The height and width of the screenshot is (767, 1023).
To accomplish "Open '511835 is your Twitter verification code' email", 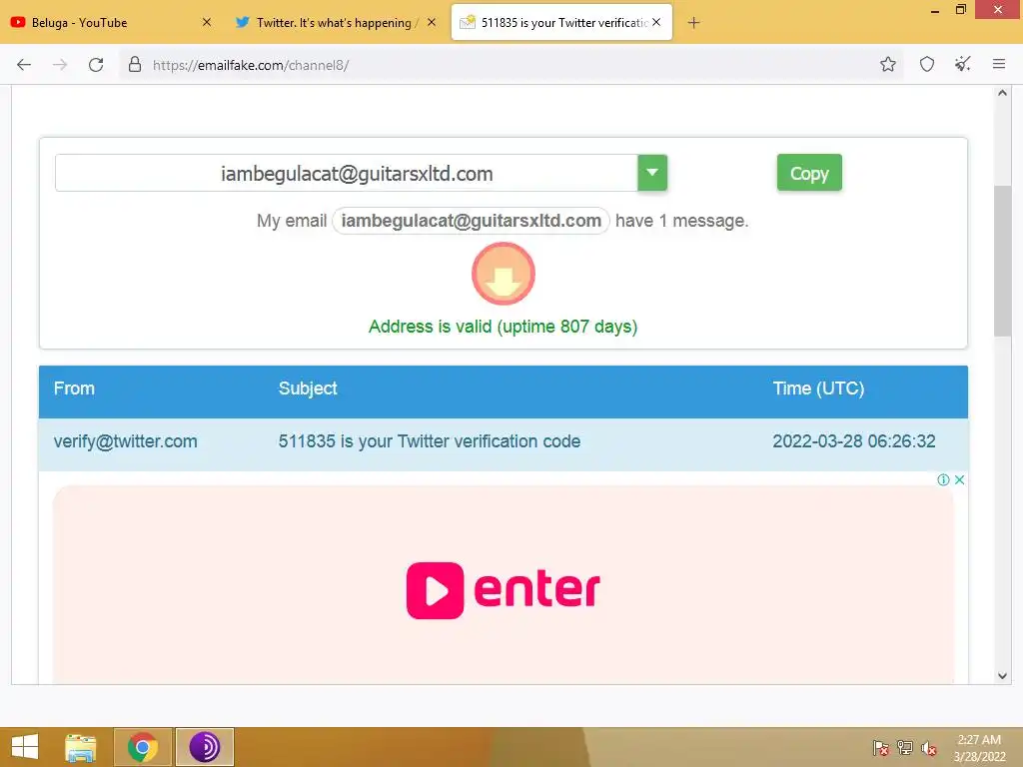I will coord(430,441).
